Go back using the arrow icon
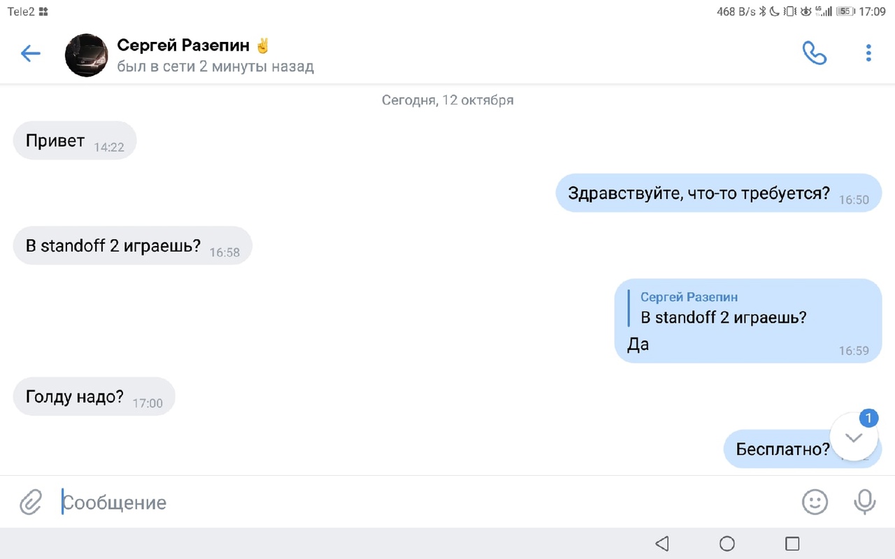Screen dimensions: 895x559 tap(31, 53)
